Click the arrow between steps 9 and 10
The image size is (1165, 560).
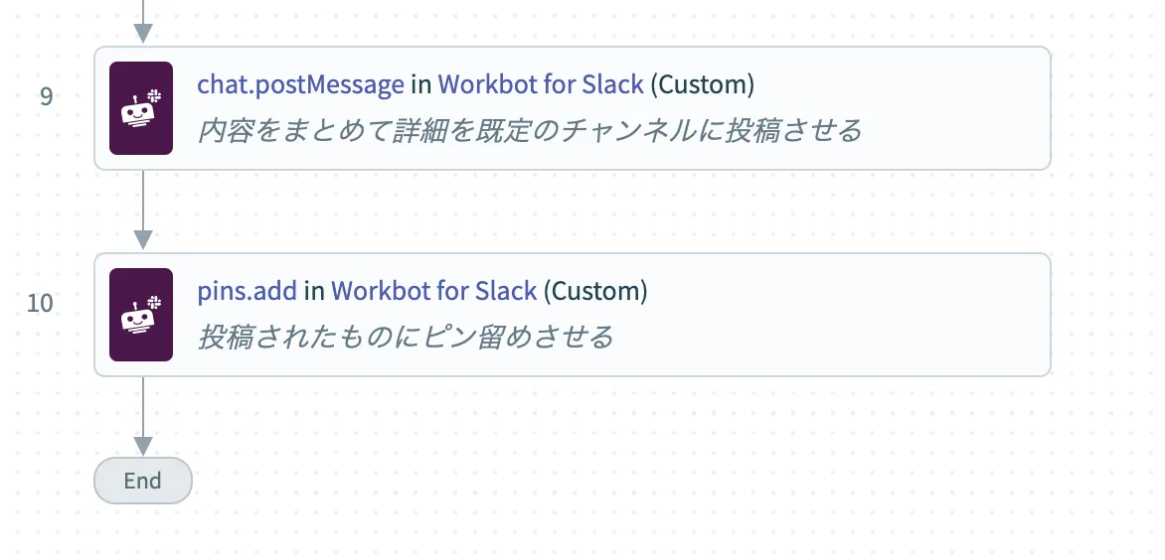coord(143,211)
